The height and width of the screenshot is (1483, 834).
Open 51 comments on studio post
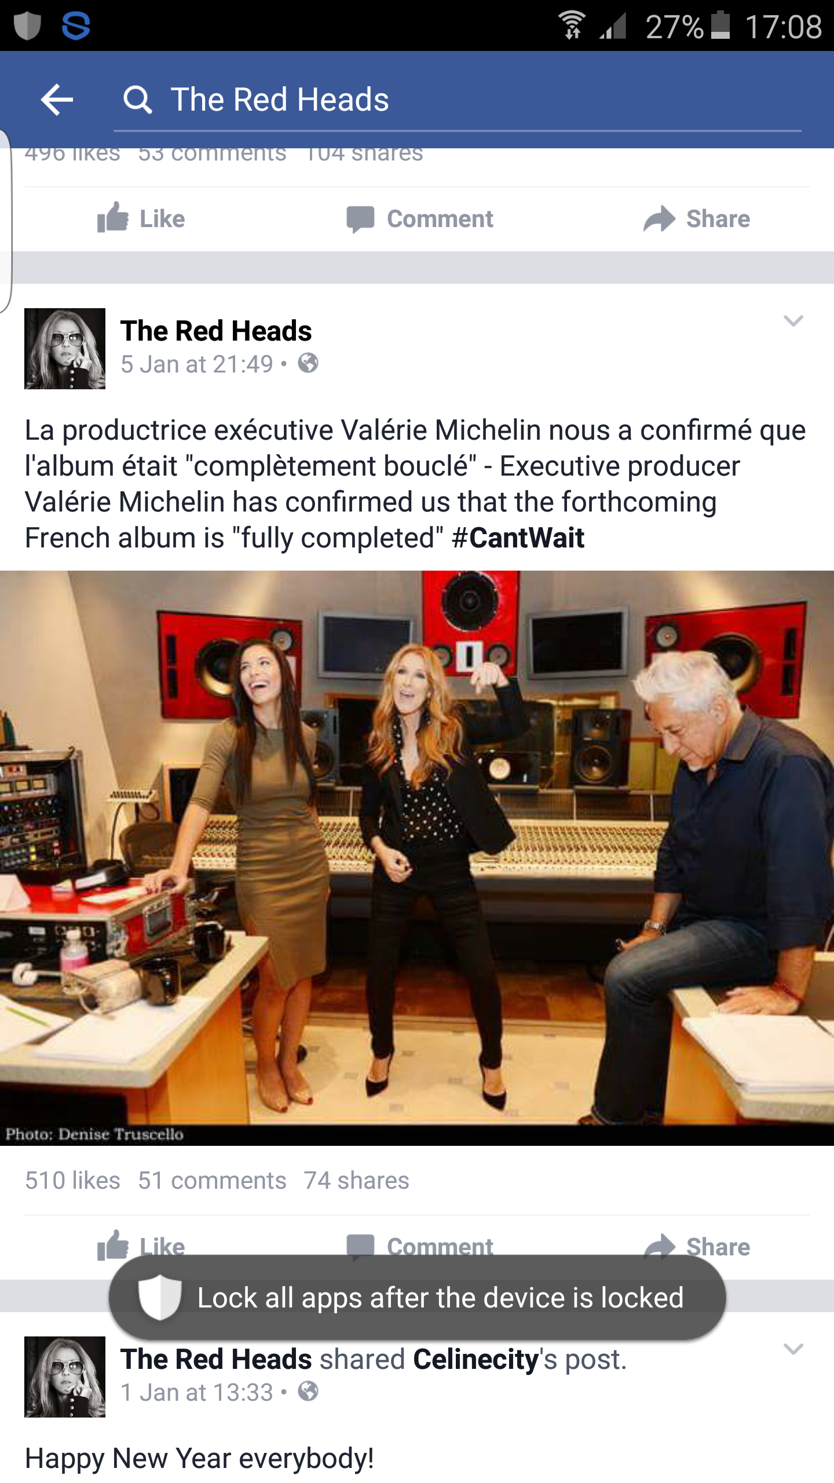pos(212,1180)
